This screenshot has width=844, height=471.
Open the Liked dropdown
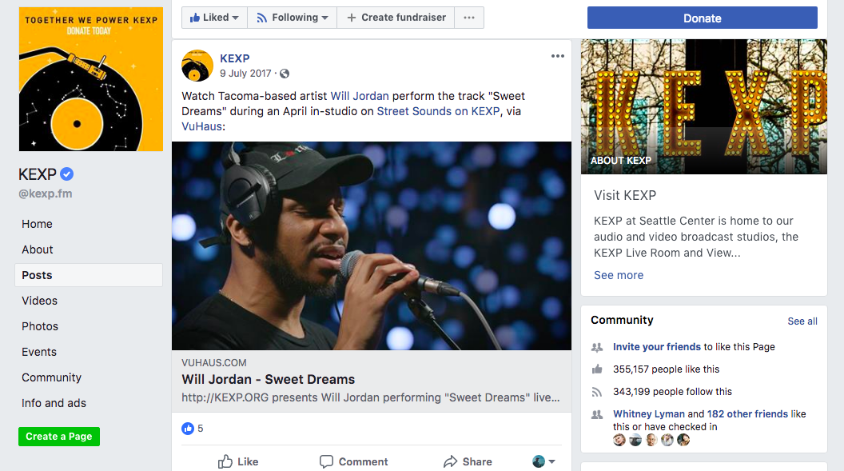[x=214, y=18]
